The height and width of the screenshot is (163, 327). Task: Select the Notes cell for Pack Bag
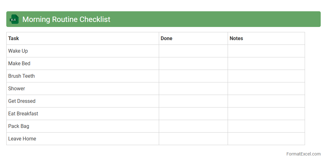coord(266,126)
